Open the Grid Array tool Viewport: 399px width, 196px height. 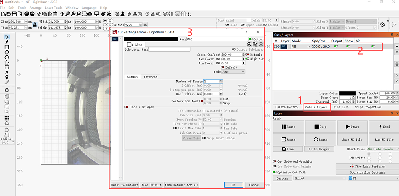click(x=7, y=118)
